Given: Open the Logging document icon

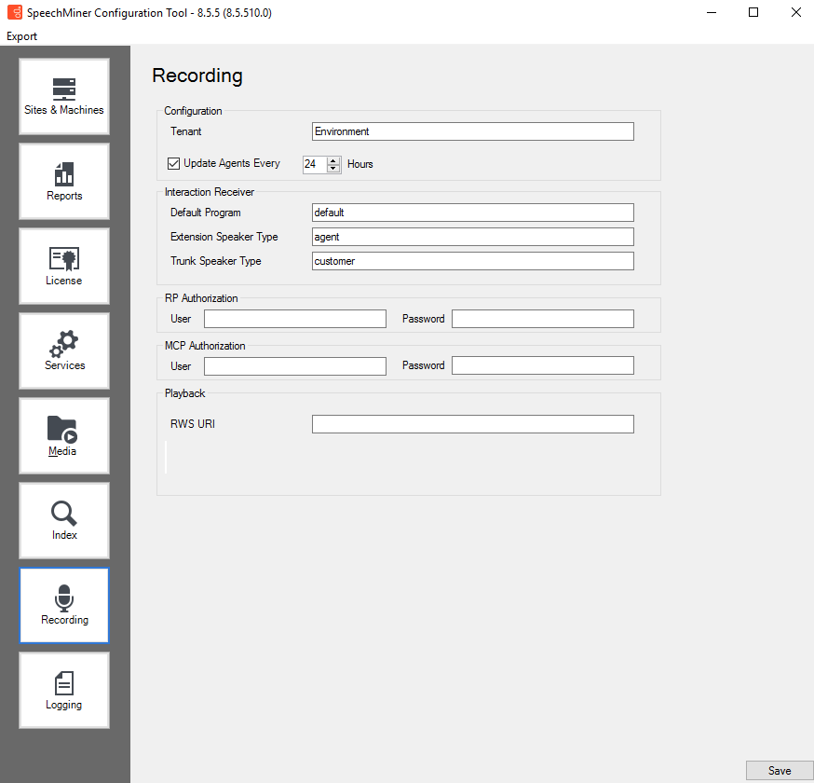Looking at the screenshot, I should (x=64, y=683).
